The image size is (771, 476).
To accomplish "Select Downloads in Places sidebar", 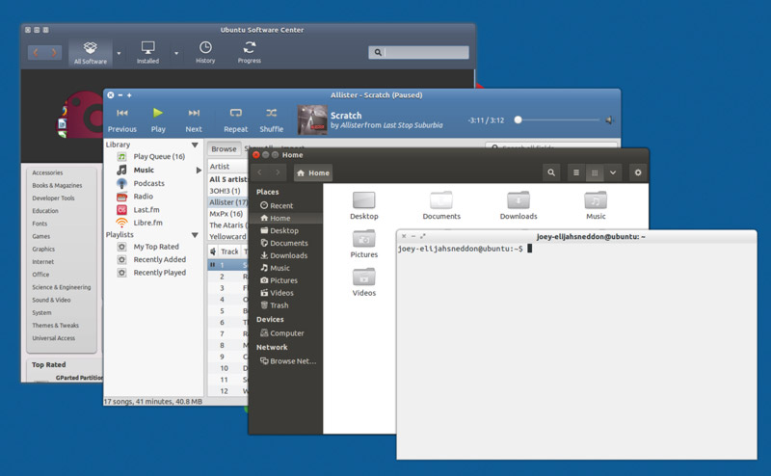I will pos(285,255).
